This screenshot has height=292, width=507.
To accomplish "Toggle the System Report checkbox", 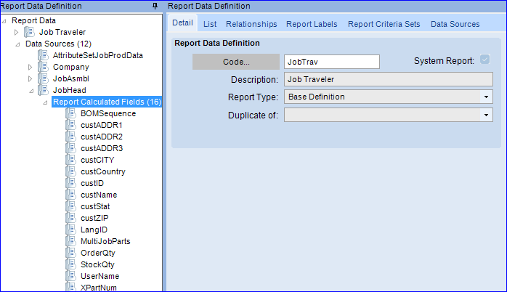I will pos(484,60).
